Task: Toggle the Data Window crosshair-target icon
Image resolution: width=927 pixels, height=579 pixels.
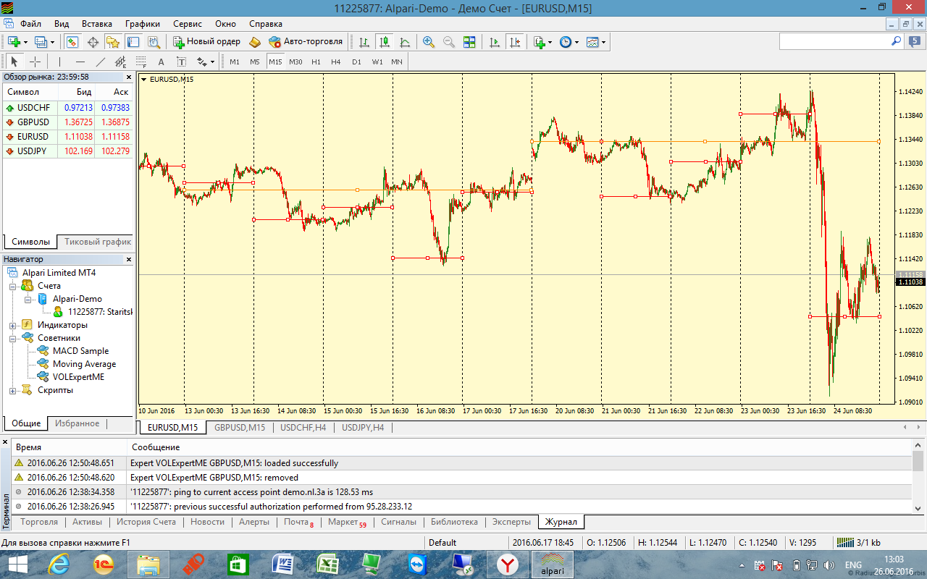Action: click(x=93, y=42)
